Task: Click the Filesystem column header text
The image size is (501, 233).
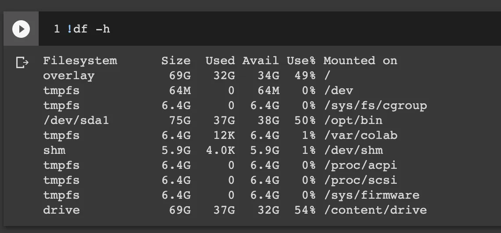Action: (x=80, y=61)
